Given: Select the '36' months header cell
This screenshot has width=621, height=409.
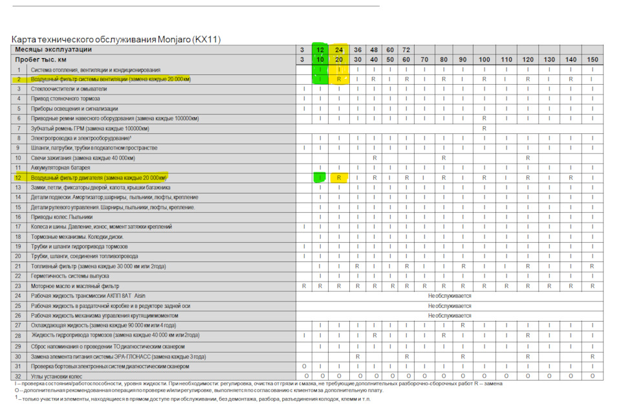Looking at the screenshot, I should click(x=358, y=50).
